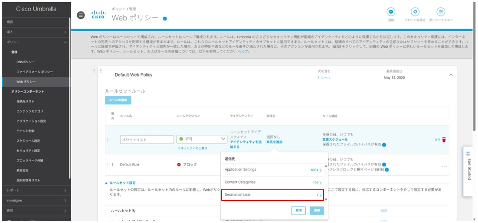The height and width of the screenshot is (223, 478).
Task: Click the 追加 plus icon in header
Action: [x=391, y=12]
